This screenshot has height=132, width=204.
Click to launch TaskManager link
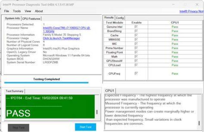[x=61, y=38]
